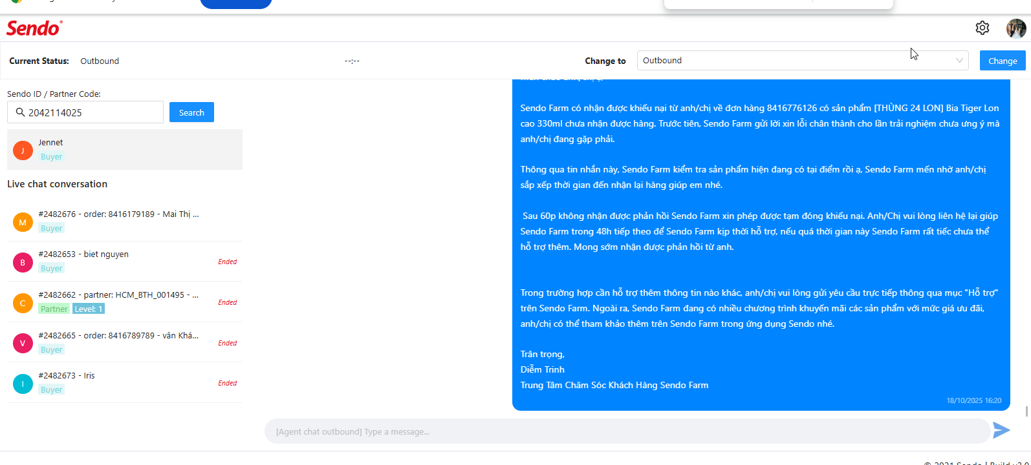Click the blue outbound message bubble
This screenshot has width=1031, height=465.
[761, 244]
